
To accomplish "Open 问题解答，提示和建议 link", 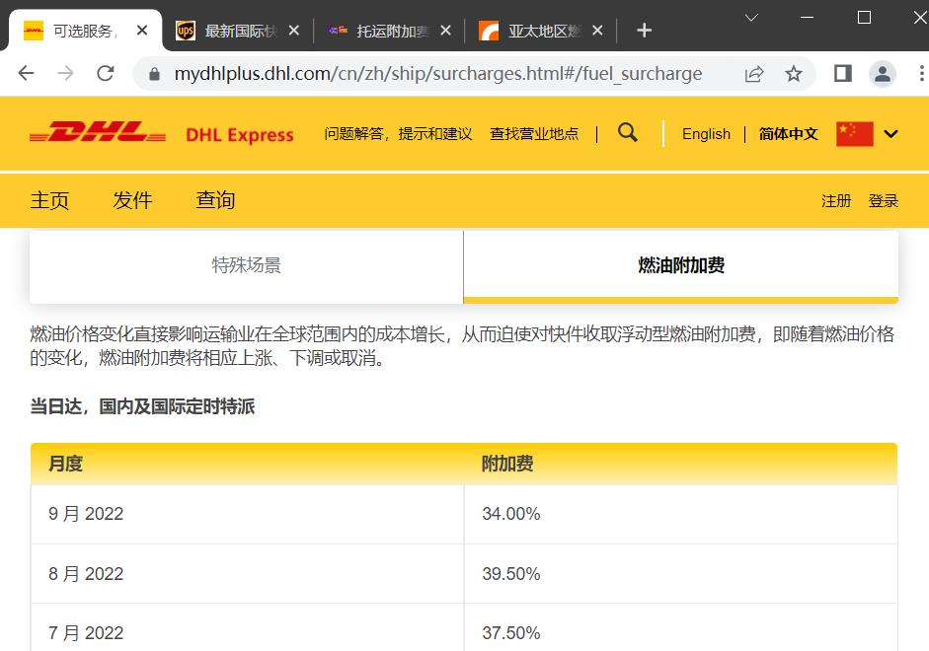I will [x=398, y=134].
